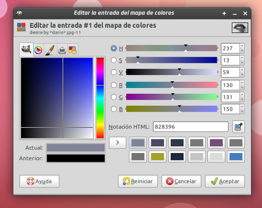Adjust saturation with the S spinner arrows

coord(242,60)
